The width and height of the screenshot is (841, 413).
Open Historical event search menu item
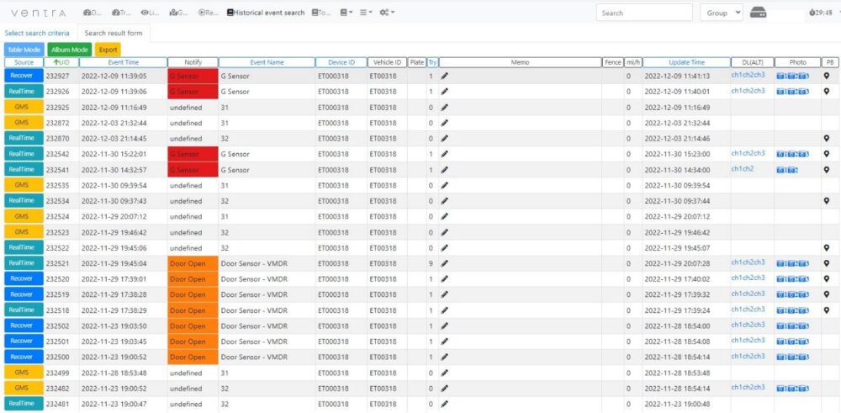pyautogui.click(x=266, y=13)
